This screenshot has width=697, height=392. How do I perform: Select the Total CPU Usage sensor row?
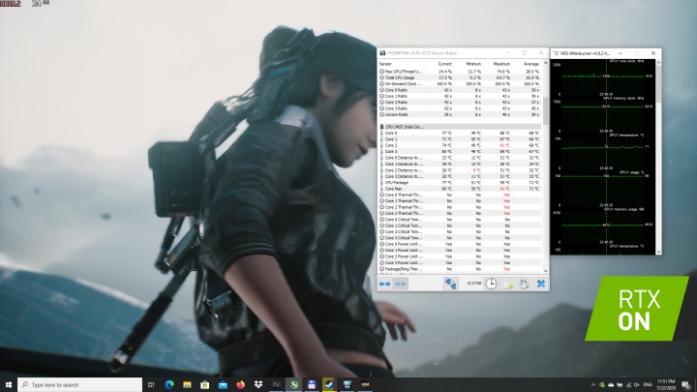point(460,77)
